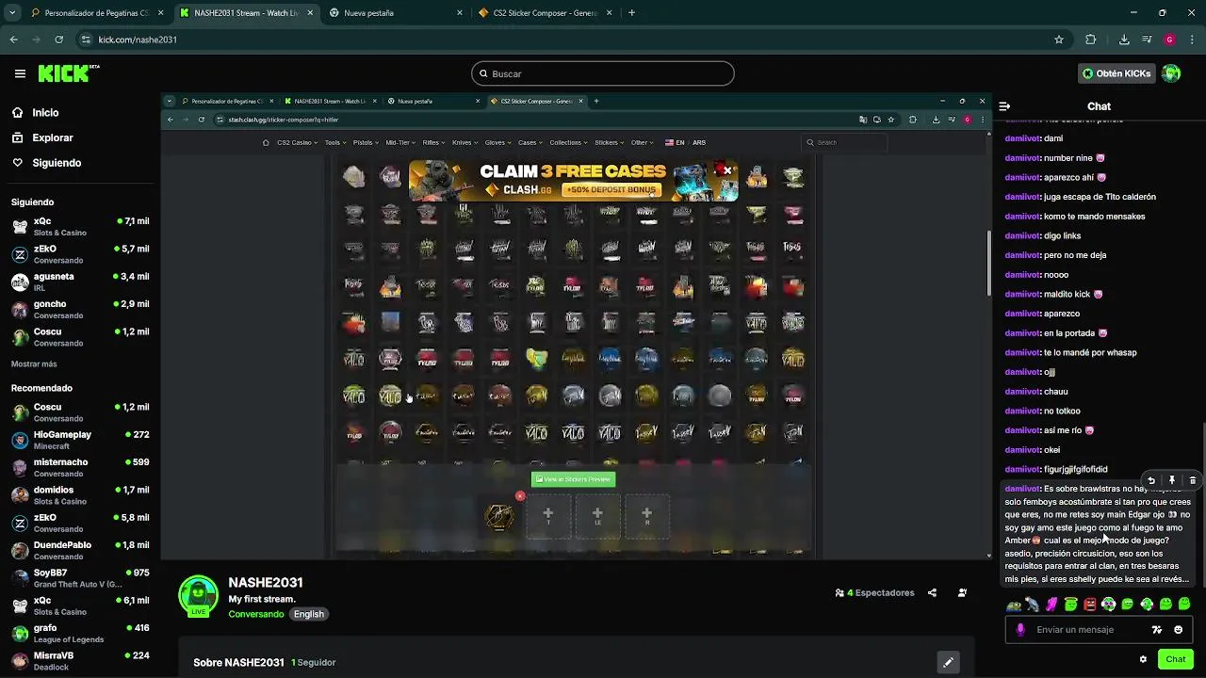Reload the page in Chrome
The image size is (1206, 678).
58,40
